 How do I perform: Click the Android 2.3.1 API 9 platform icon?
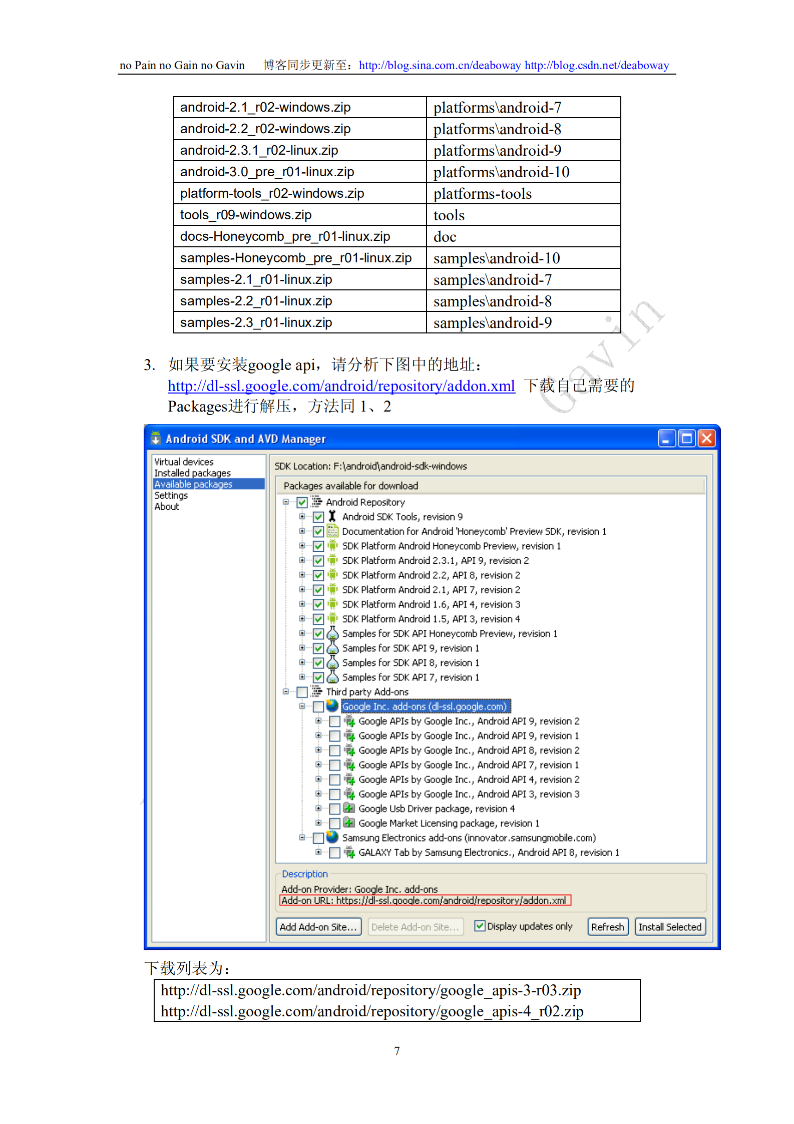[x=332, y=560]
